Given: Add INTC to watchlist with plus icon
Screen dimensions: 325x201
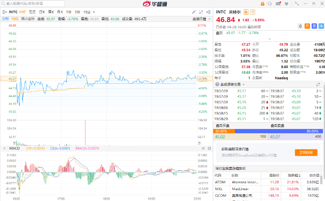Looking at the screenshot, I should click(x=321, y=26).
